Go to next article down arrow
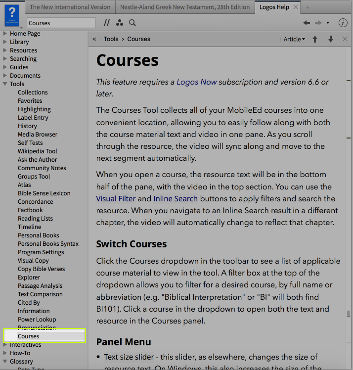The image size is (353, 370). pyautogui.click(x=331, y=39)
